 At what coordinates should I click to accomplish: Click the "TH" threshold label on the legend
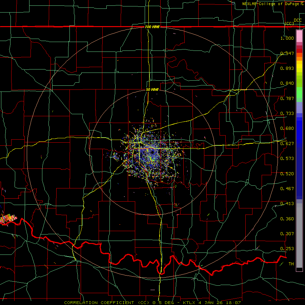point(291,264)
